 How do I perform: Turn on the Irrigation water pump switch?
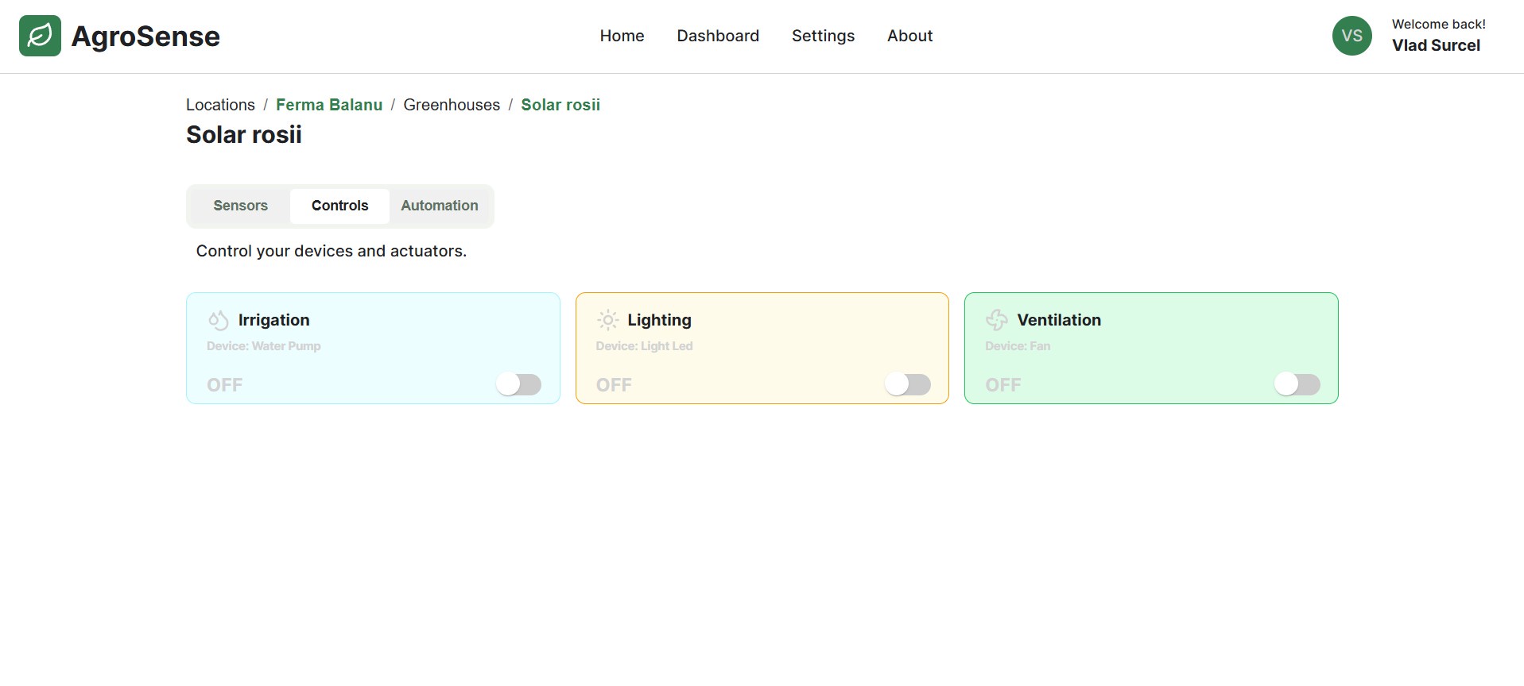click(x=519, y=384)
